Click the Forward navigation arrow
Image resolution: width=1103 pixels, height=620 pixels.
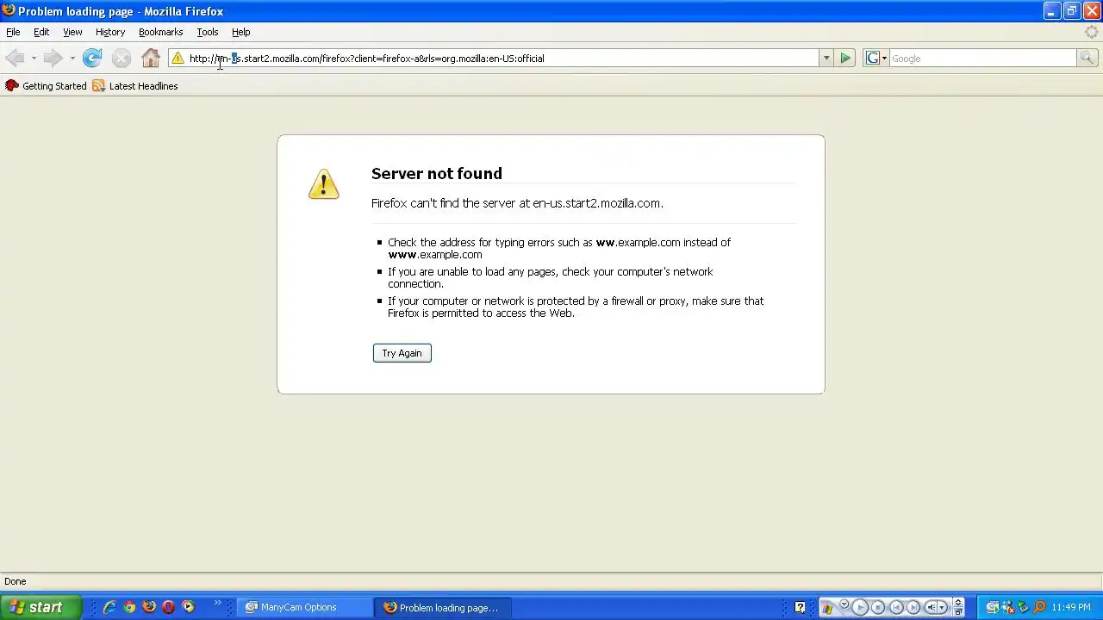[x=53, y=58]
